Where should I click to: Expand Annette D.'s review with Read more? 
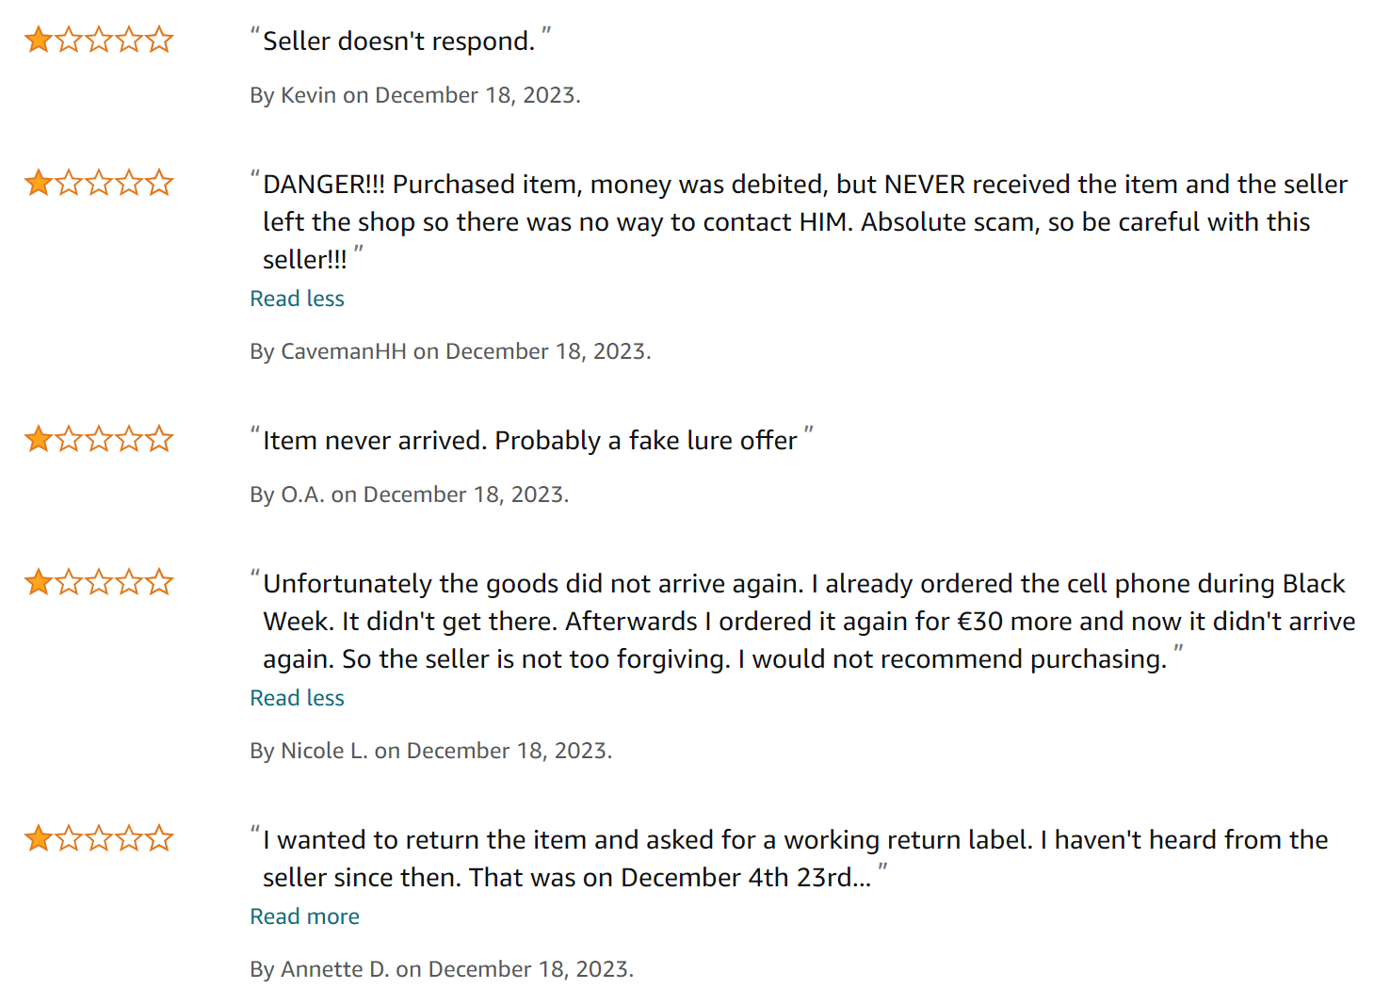[x=304, y=916]
